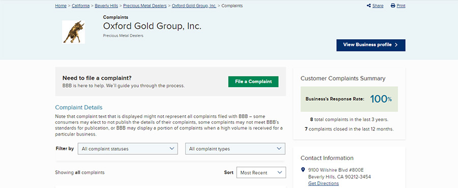The width and height of the screenshot is (458, 188).
Task: Click the 'Need to file a complaint?' heading
Action: click(97, 78)
